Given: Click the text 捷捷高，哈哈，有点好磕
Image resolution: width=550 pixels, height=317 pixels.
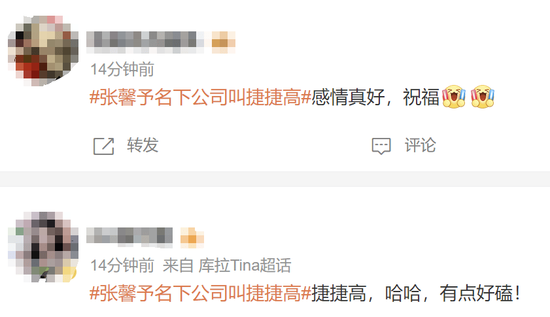Looking at the screenshot, I should pyautogui.click(x=416, y=293).
